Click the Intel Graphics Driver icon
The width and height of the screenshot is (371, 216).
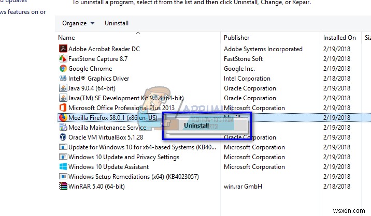click(63, 78)
